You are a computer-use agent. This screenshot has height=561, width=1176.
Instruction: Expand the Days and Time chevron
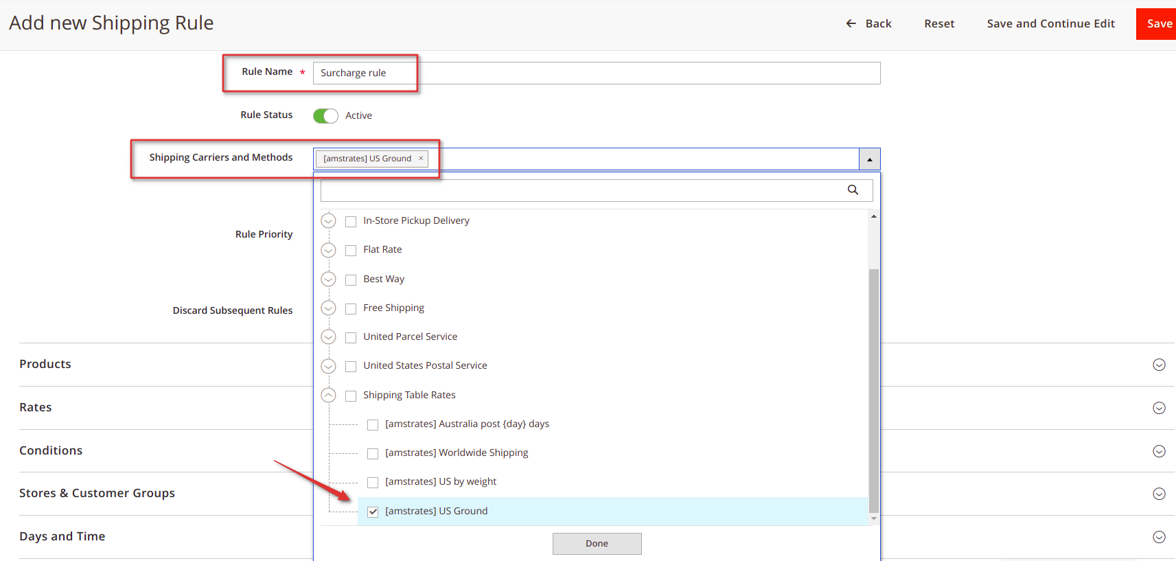(x=1159, y=537)
